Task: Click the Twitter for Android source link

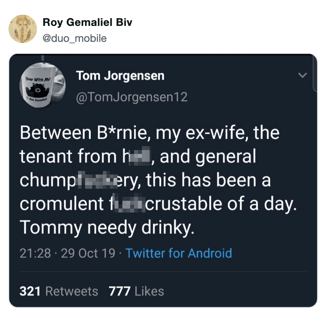Action: click(179, 253)
